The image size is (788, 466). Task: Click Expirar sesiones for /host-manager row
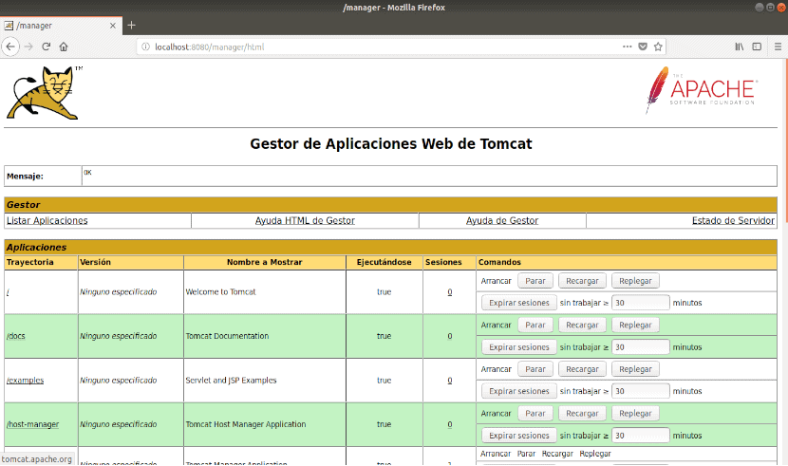519,436
